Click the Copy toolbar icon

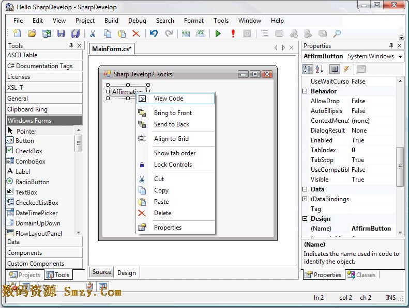107,34
